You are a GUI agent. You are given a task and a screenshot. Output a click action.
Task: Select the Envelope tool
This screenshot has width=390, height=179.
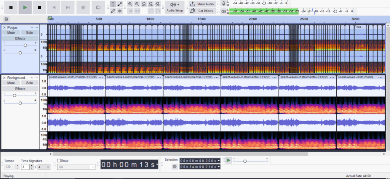coord(120,4)
